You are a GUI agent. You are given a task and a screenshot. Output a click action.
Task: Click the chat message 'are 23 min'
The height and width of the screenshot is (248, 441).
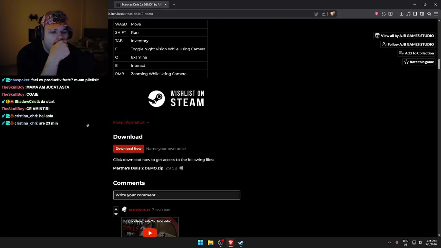coord(48,123)
